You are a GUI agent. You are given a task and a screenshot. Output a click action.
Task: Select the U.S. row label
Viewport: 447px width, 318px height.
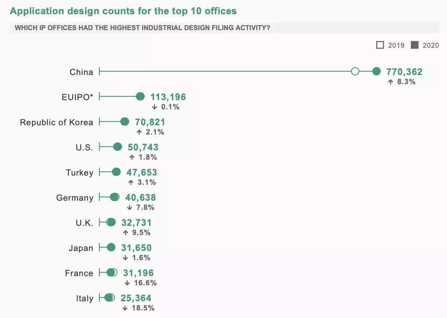[x=84, y=147]
